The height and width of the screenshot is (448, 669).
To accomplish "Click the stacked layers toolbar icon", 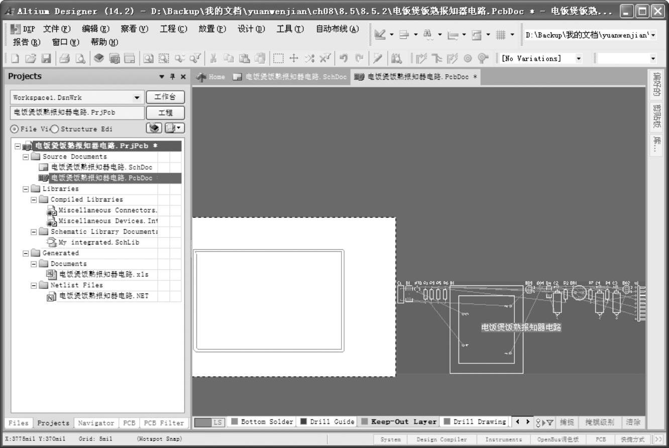I will click(98, 59).
